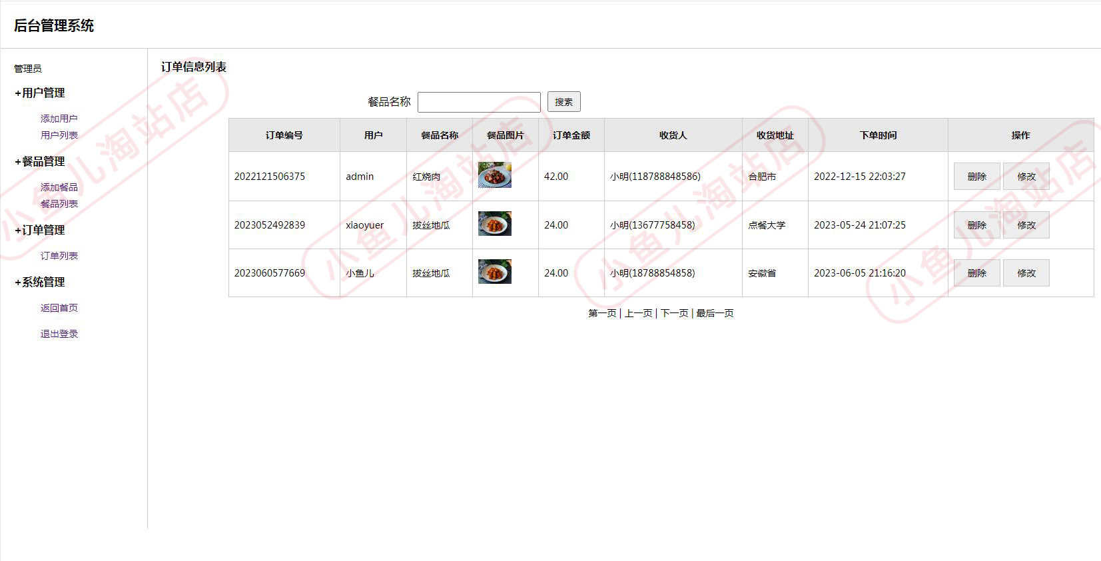This screenshot has width=1101, height=561.
Task: Open the 红烧肉 dish thumbnail
Action: (x=495, y=175)
